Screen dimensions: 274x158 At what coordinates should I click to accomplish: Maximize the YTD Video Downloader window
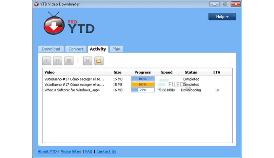tap(225, 4)
